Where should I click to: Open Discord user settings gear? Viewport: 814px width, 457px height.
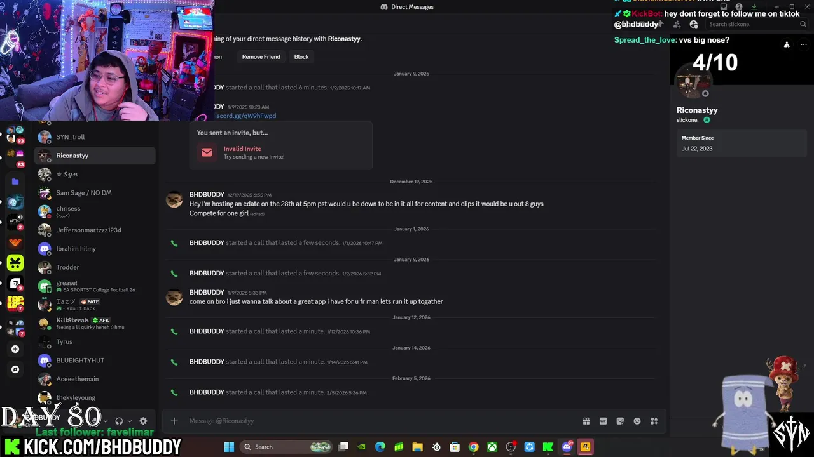143,421
